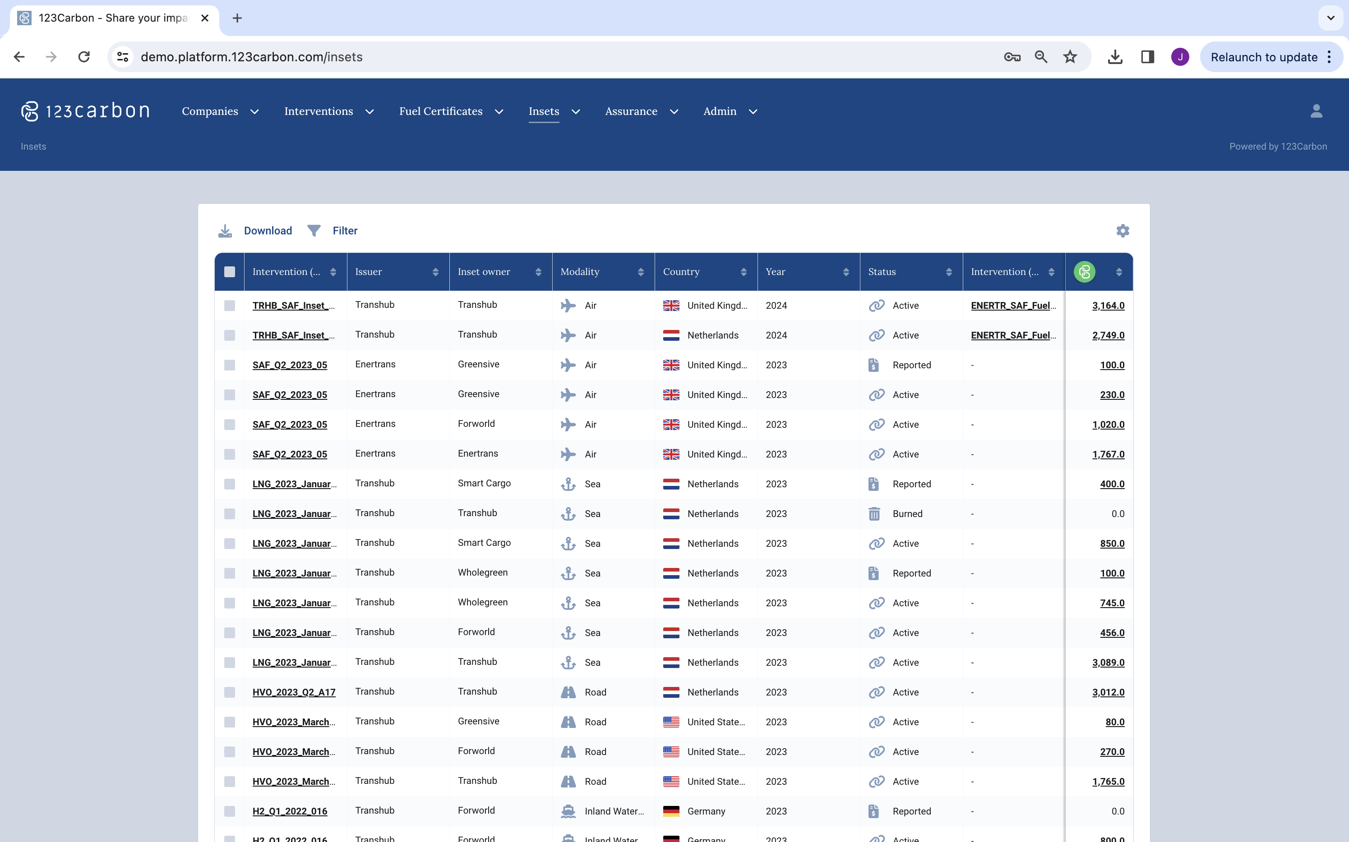Open the Companies menu
Image resolution: width=1349 pixels, height=842 pixels.
click(210, 111)
